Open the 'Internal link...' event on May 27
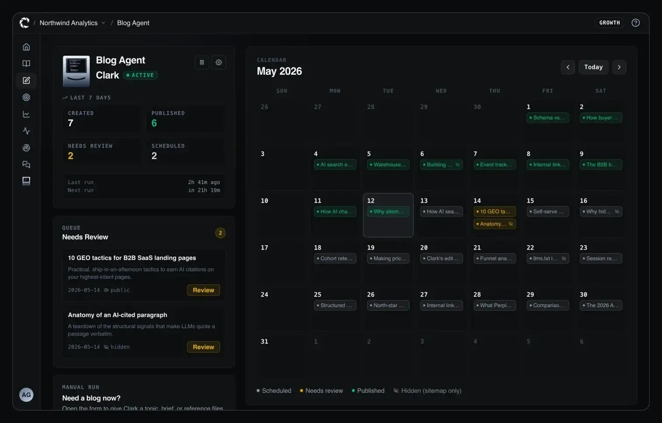The image size is (662, 423). (441, 305)
